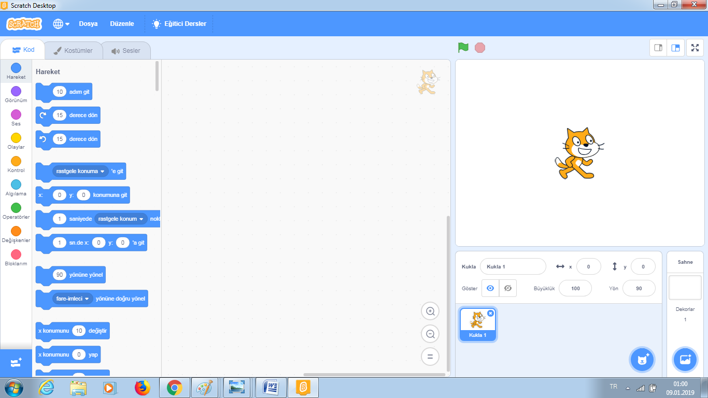Screen dimensions: 708x398
Task: Open Eğitici Dersler tutorials
Action: pyautogui.click(x=179, y=24)
